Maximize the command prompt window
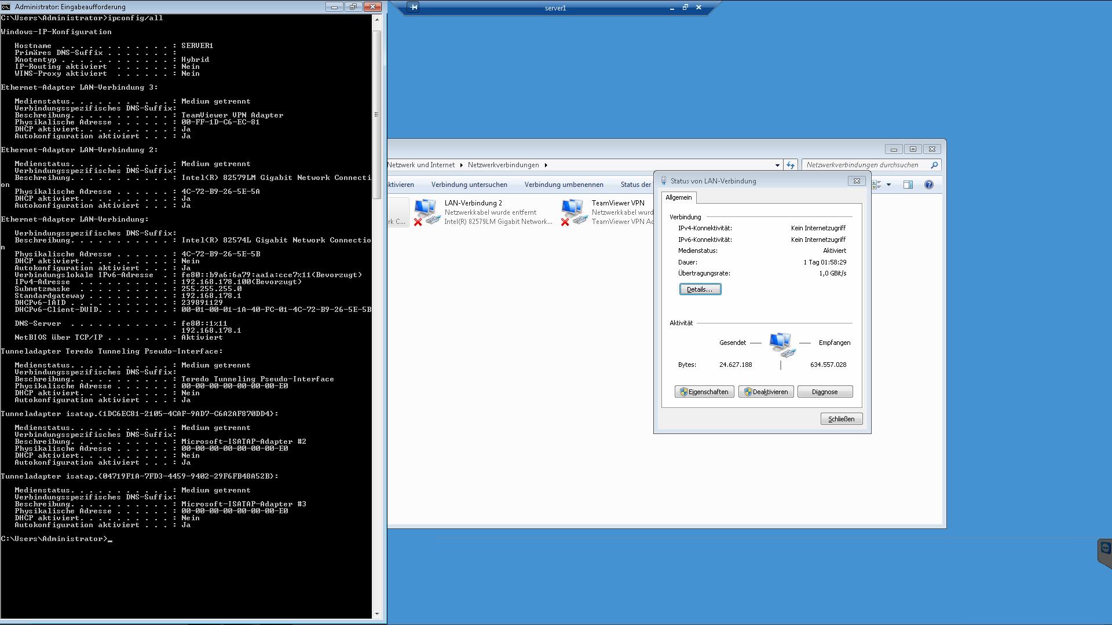 pyautogui.click(x=353, y=7)
